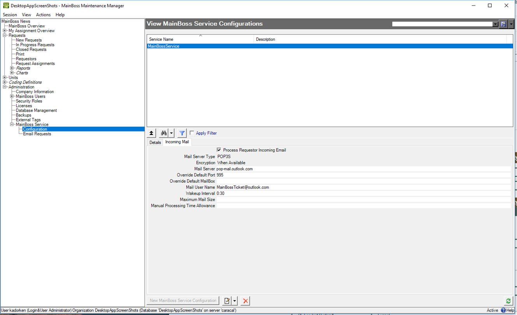Open the dropdown arrow beside the edit icon
The width and height of the screenshot is (517, 315).
click(234, 301)
